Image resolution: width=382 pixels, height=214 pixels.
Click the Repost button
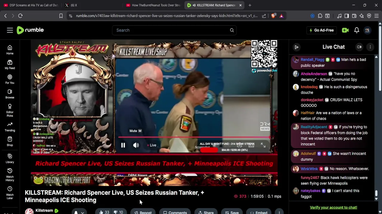tap(143, 212)
